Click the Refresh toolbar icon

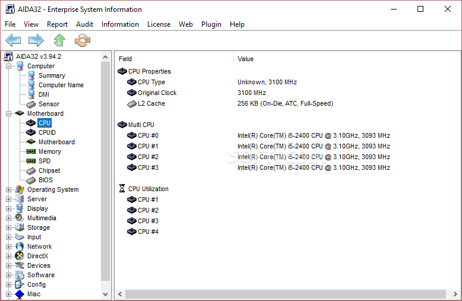click(83, 40)
